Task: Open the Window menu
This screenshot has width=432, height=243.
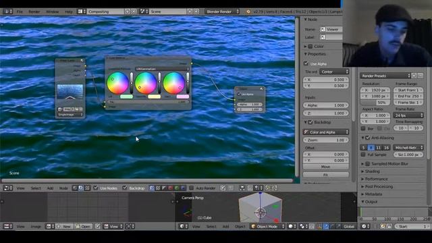Action: pos(52,11)
